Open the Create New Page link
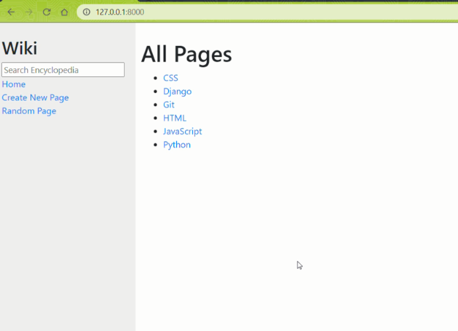 click(x=35, y=98)
